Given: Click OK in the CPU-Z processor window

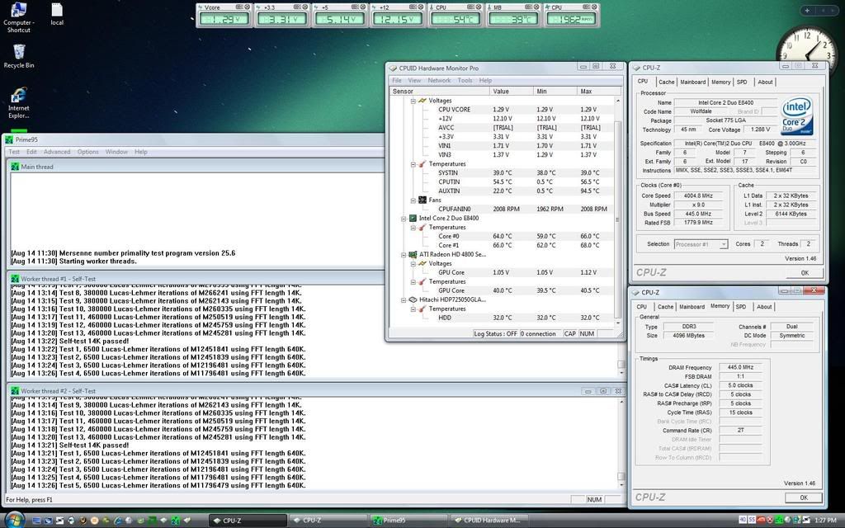Looking at the screenshot, I should point(804,272).
